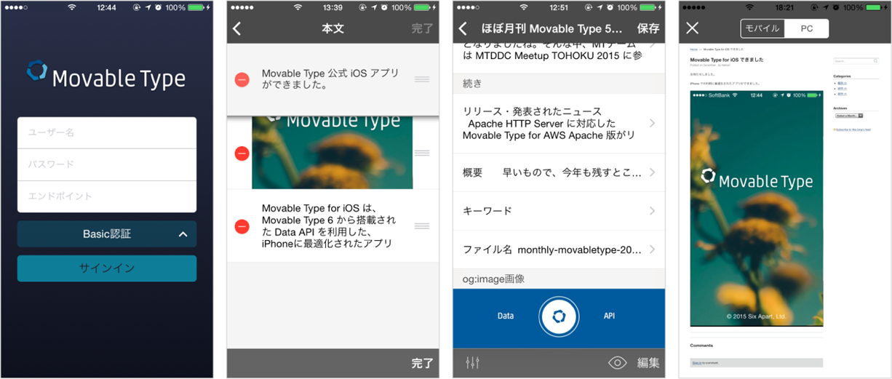The width and height of the screenshot is (892, 379).
Task: Click the Movable Type circle icon in banner
Action: (559, 316)
